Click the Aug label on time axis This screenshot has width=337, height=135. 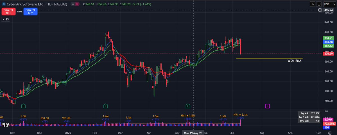coord(262,133)
